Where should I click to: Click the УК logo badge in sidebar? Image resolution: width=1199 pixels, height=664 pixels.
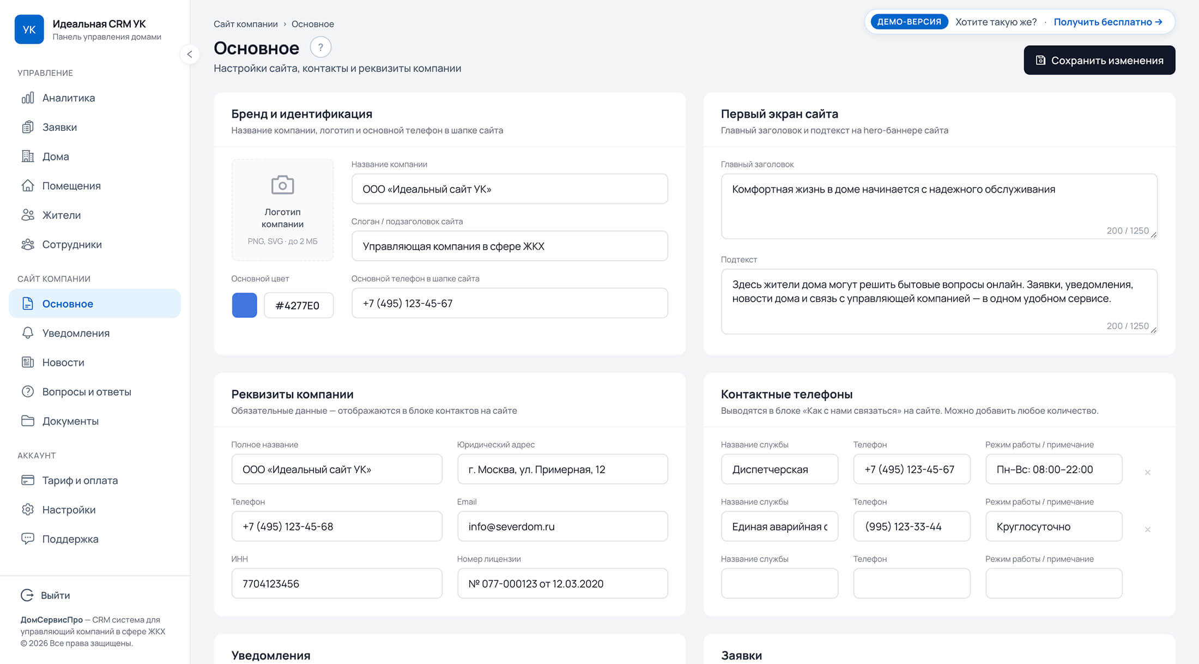[29, 29]
